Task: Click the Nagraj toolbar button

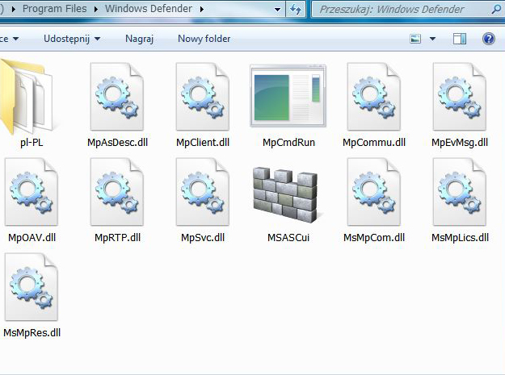Action: 139,39
